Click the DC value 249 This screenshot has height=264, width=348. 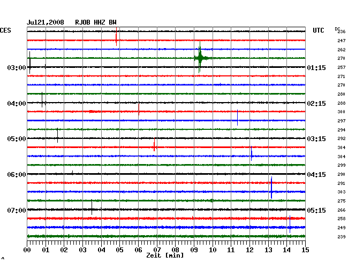[x=342, y=228]
